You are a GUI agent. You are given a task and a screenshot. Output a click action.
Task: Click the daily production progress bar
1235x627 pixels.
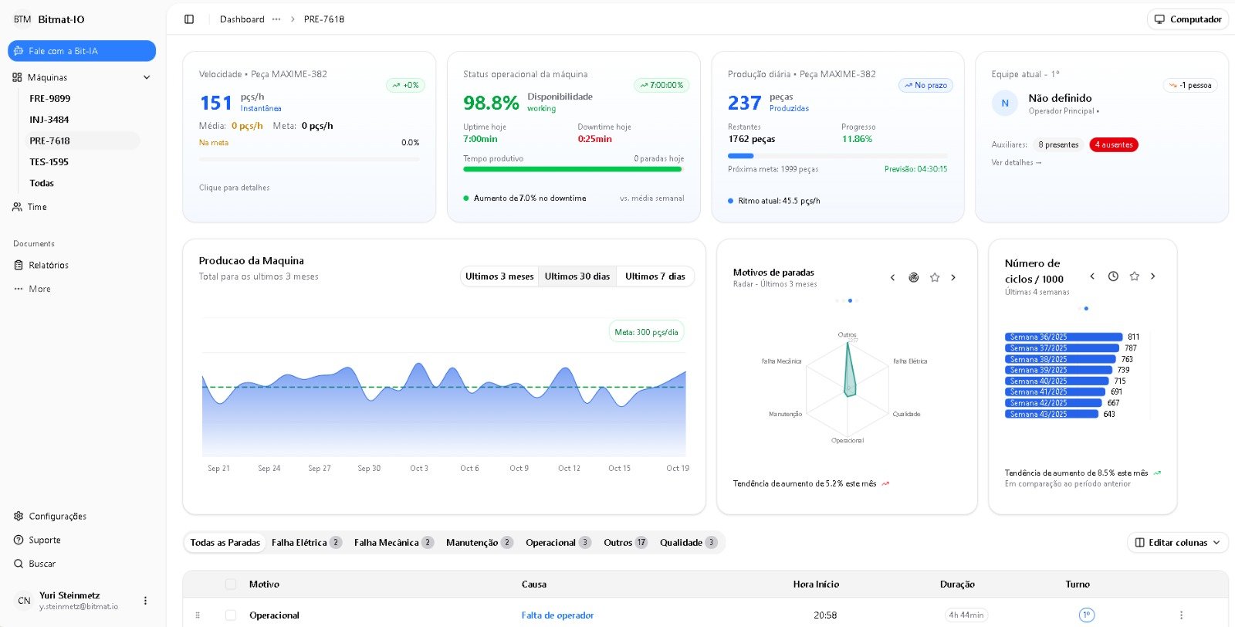point(837,156)
